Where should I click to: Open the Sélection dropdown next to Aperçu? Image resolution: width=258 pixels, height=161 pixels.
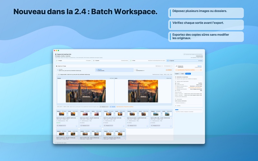[x=168, y=66]
